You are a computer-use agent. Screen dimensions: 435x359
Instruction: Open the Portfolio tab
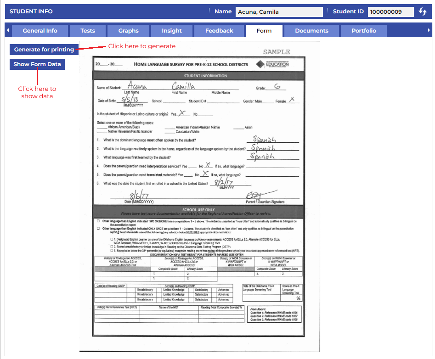[364, 31]
